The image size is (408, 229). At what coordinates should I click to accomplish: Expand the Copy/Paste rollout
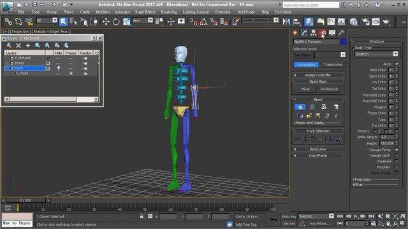tap(318, 156)
